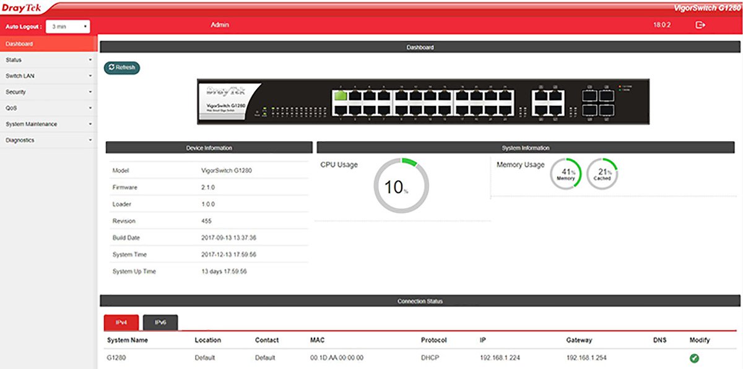
Task: Expand the Switch LAN menu section
Action: [48, 76]
